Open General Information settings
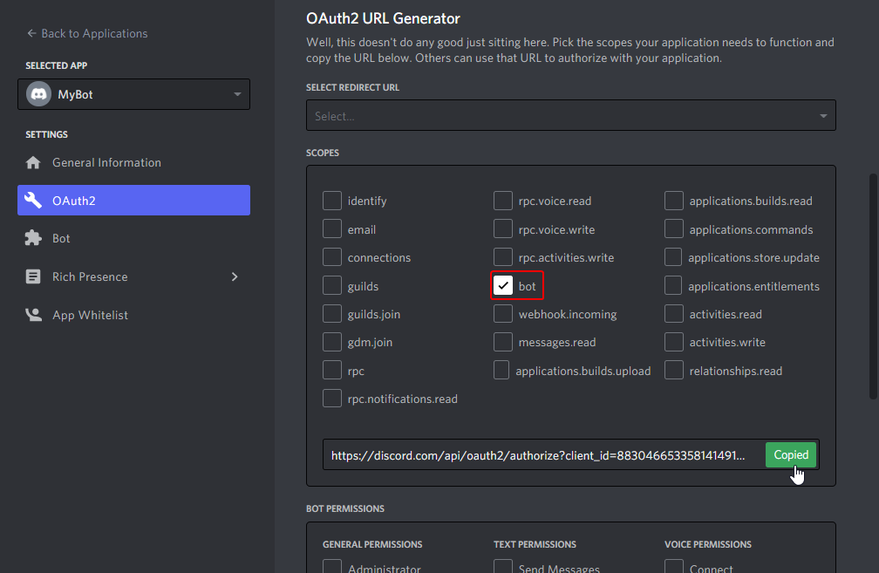Viewport: 879px width, 573px height. point(133,162)
